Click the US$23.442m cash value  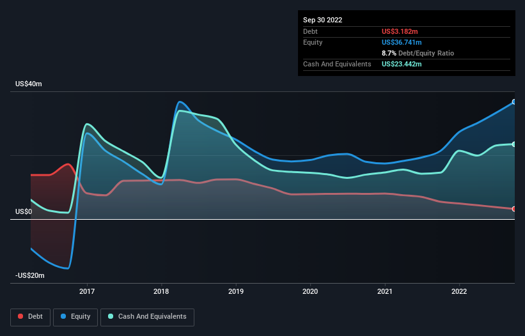point(402,64)
